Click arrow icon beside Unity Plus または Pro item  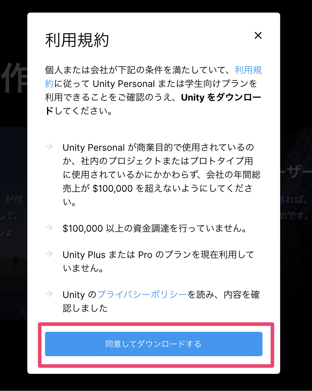(49, 254)
